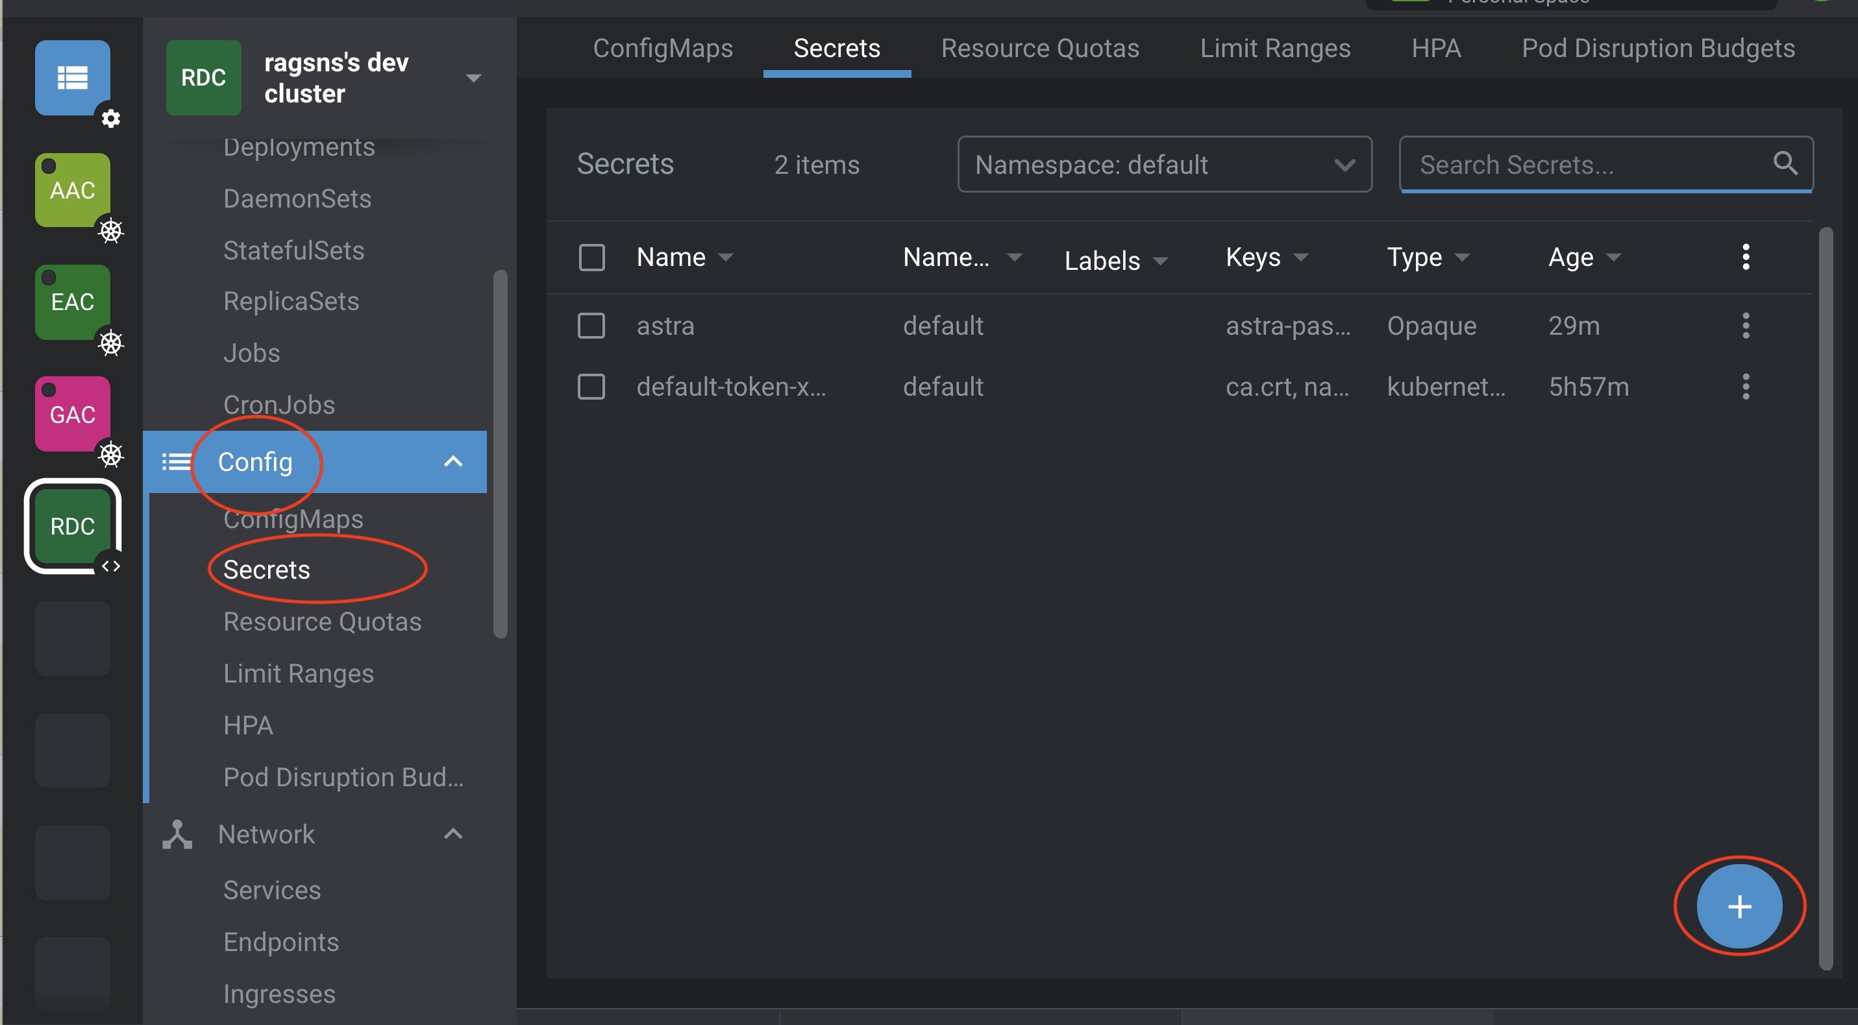The height and width of the screenshot is (1025, 1858).
Task: Click the Search Secrets input field
Action: tap(1587, 164)
